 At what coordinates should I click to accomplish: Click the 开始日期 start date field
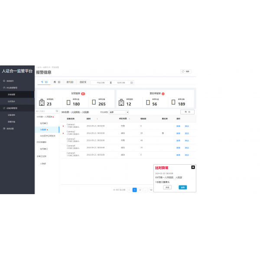pyautogui.click(x=101, y=83)
